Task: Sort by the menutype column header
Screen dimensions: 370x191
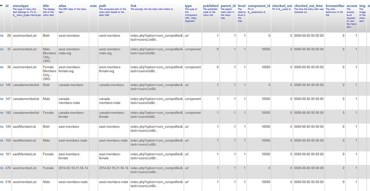Action: 20,6
